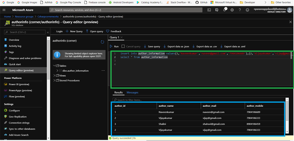Expand the Views tree node

54,75
